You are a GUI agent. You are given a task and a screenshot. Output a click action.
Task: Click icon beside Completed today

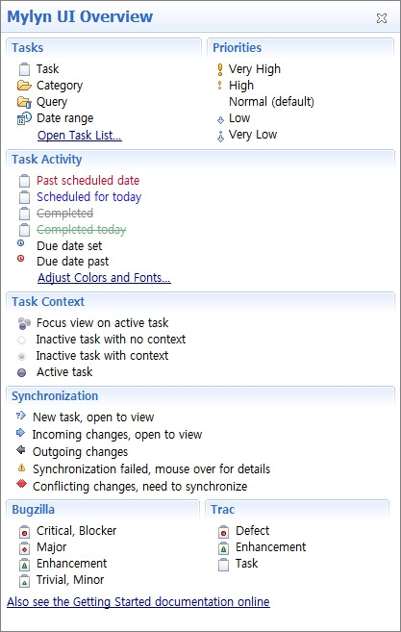click(x=25, y=230)
